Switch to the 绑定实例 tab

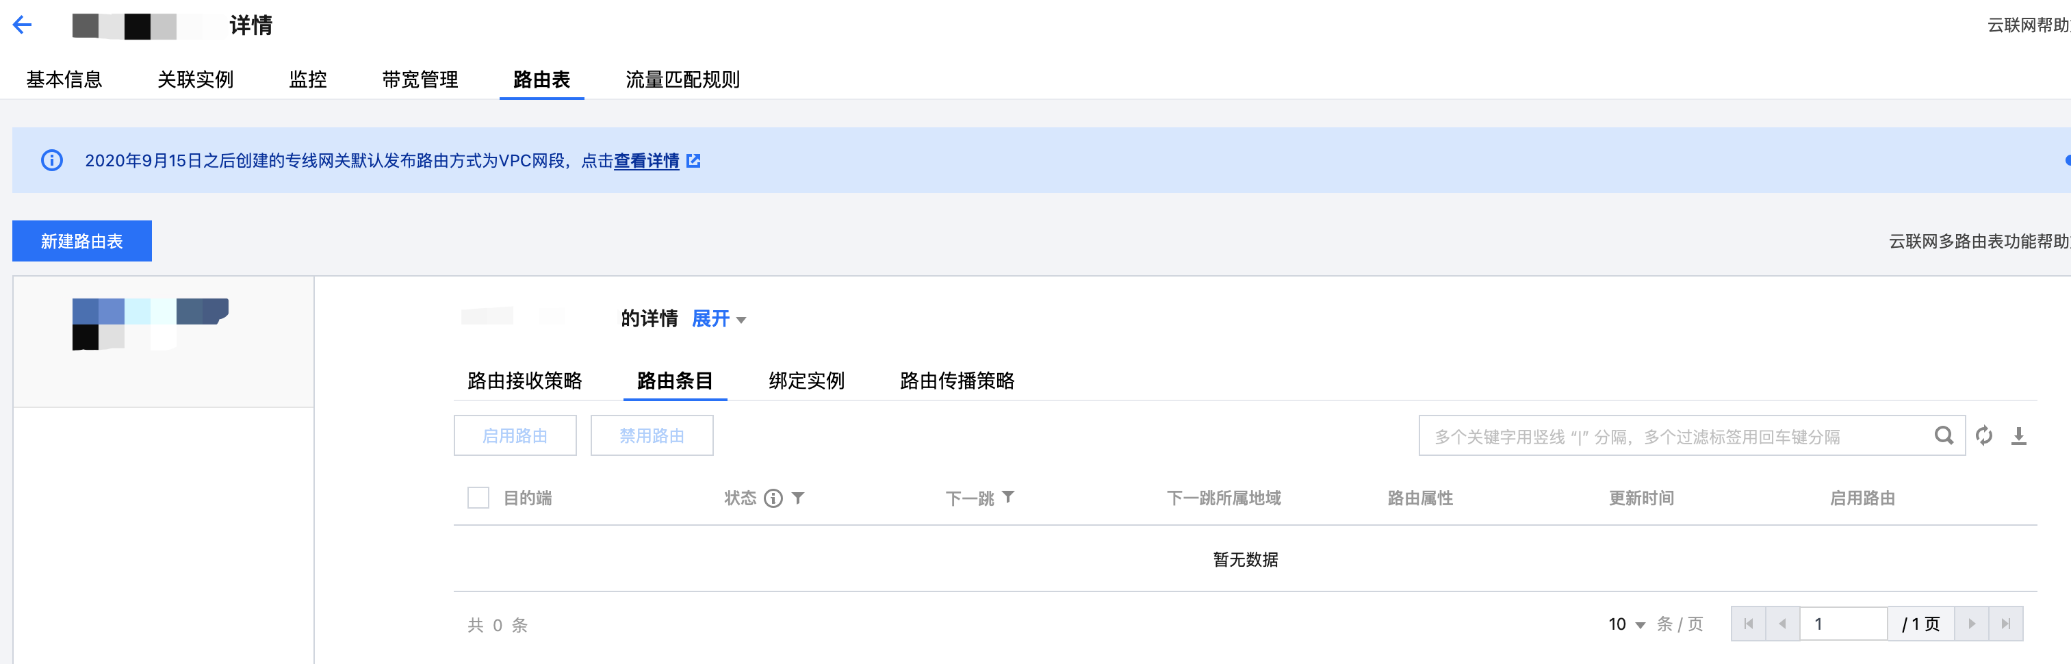[806, 380]
